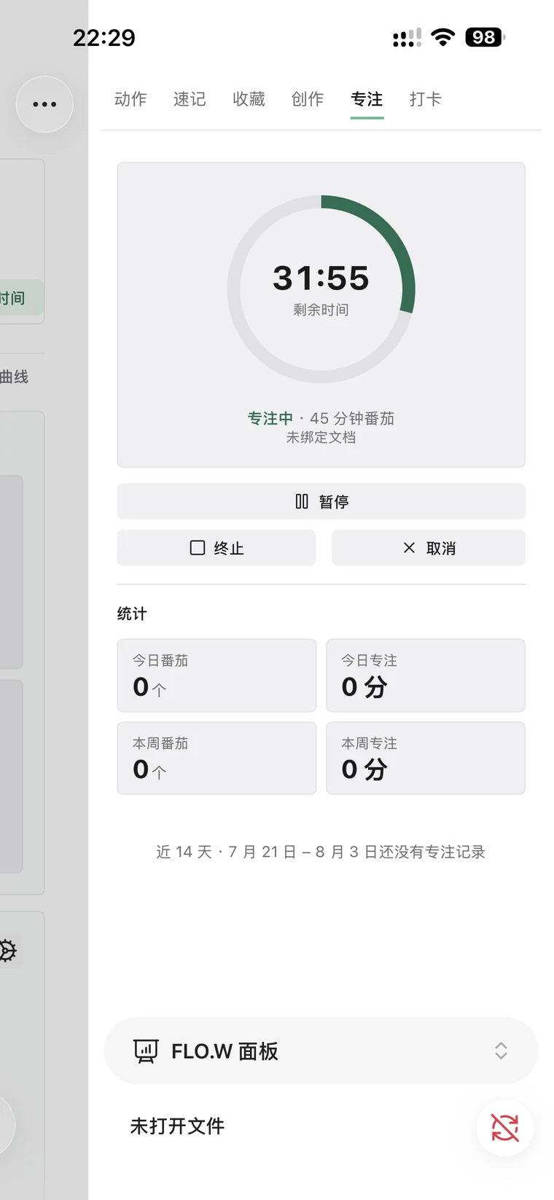This screenshot has height=1200, width=554.
Task: Click the gear settings icon in sidebar
Action: click(x=7, y=950)
